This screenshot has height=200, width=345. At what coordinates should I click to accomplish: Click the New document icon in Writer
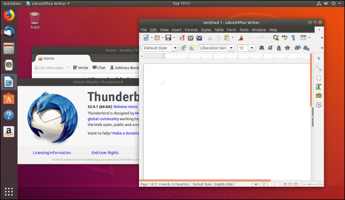point(146,38)
